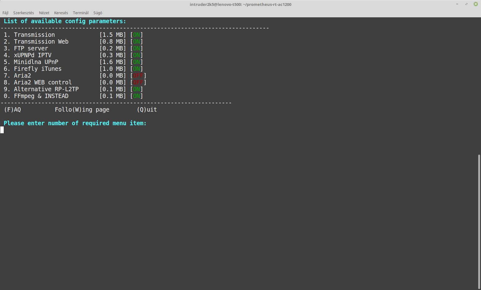Click the ON status for Minidlna UPnP
Screen dimensions: 481x290
pyautogui.click(x=136, y=62)
